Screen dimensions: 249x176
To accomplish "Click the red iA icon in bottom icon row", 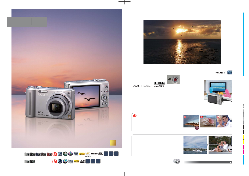I will click(x=55, y=161).
